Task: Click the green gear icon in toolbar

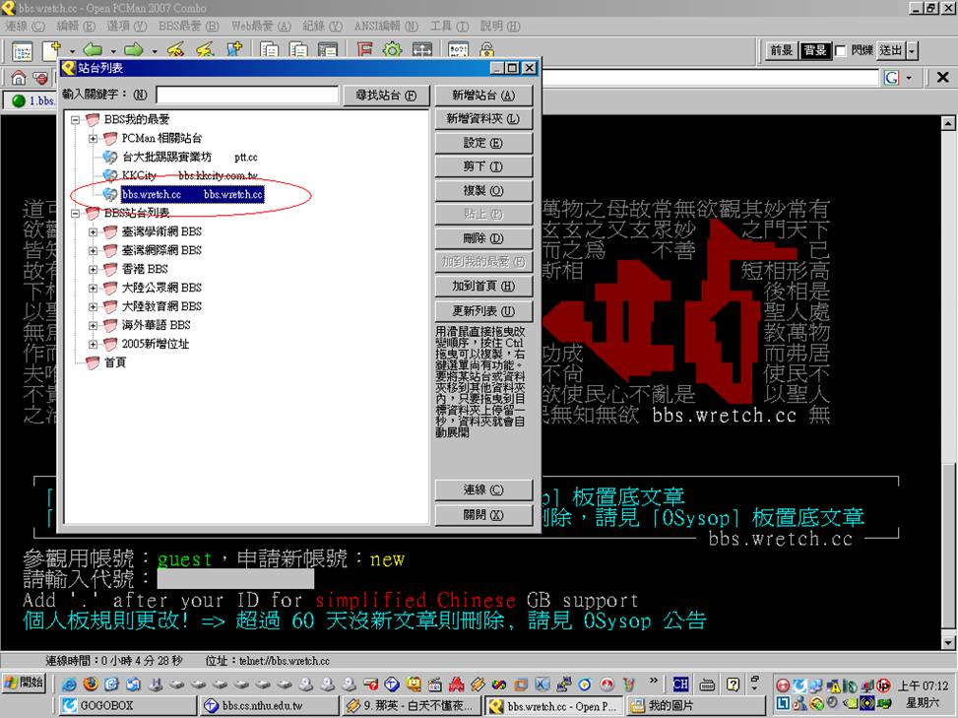Action: (392, 50)
